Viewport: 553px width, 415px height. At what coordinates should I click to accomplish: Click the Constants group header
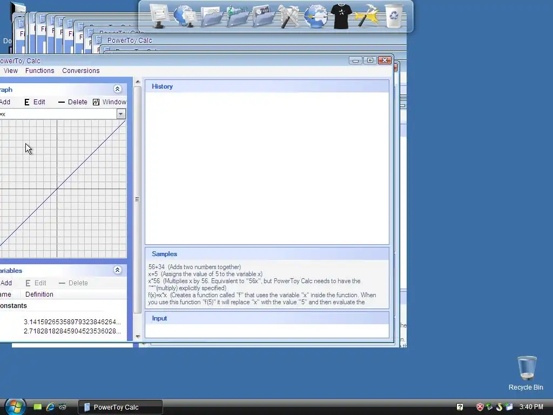[14, 306]
